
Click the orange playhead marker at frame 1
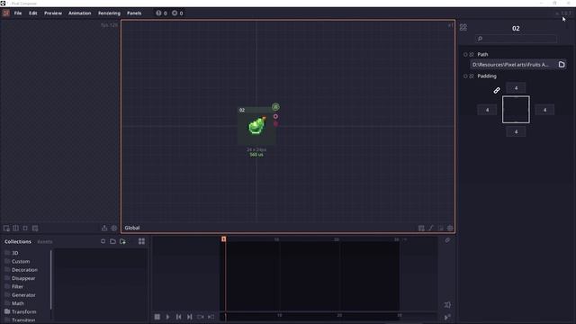[x=224, y=239]
